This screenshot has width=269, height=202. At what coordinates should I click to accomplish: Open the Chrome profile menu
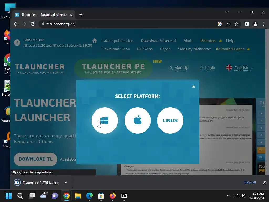click(x=255, y=24)
